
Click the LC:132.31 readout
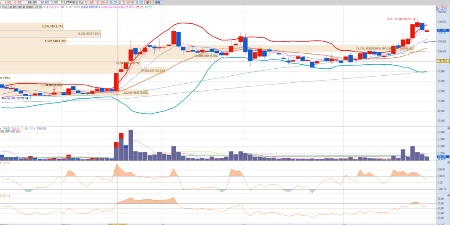point(442,7)
